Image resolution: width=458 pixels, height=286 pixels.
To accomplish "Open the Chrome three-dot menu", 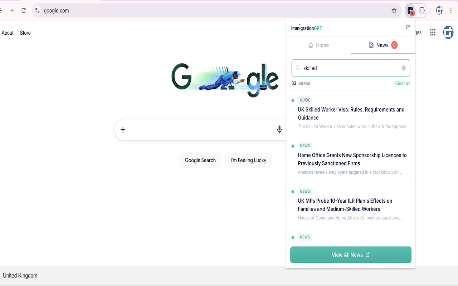I will pos(451,10).
